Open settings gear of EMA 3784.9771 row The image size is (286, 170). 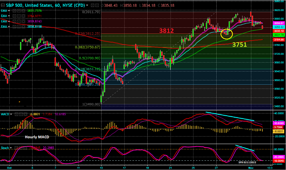coord(19,16)
